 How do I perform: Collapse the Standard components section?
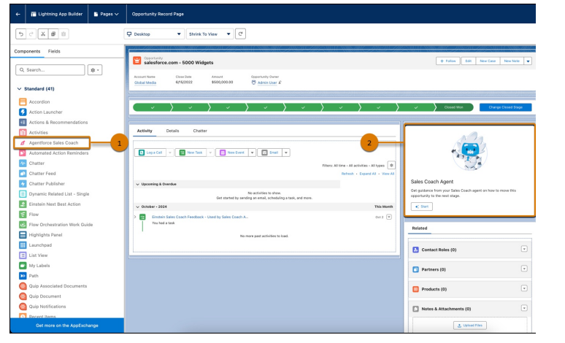click(19, 88)
